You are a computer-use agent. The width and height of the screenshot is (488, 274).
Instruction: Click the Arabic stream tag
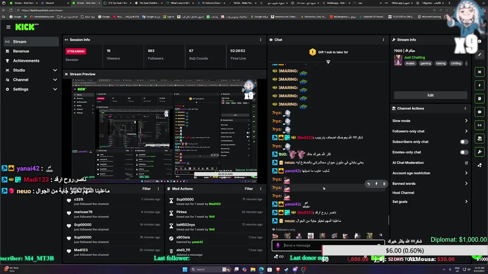[410, 64]
